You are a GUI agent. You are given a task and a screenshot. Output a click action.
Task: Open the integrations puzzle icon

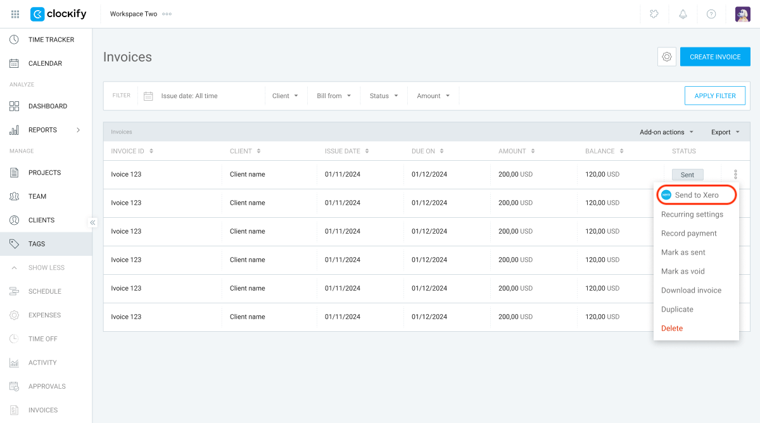[x=654, y=13]
